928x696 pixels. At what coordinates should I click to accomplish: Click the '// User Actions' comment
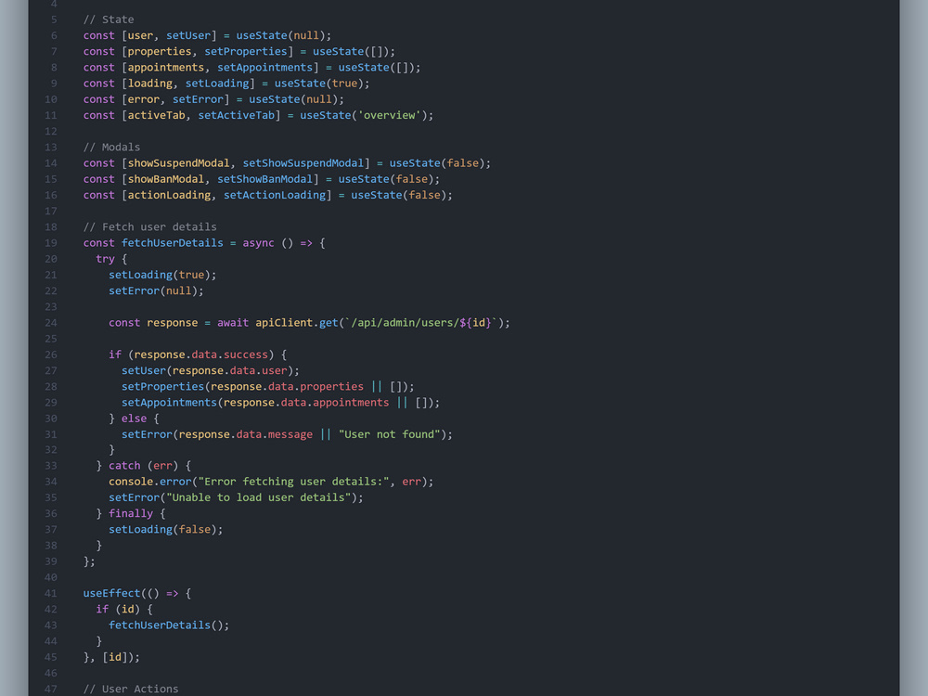tap(131, 690)
